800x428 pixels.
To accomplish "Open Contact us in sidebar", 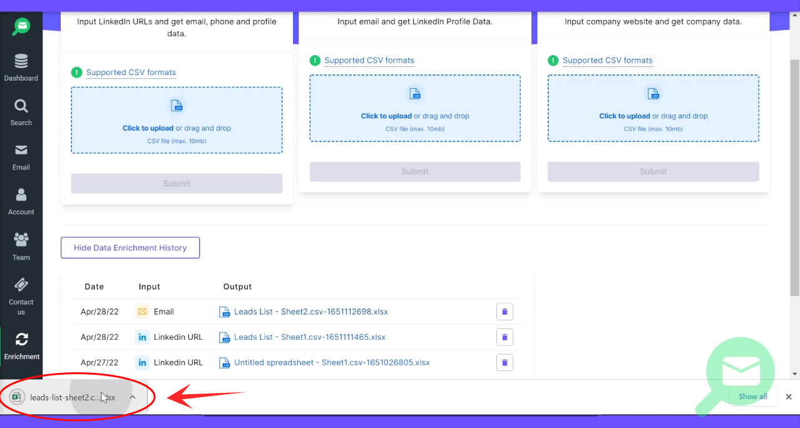I will (x=21, y=296).
